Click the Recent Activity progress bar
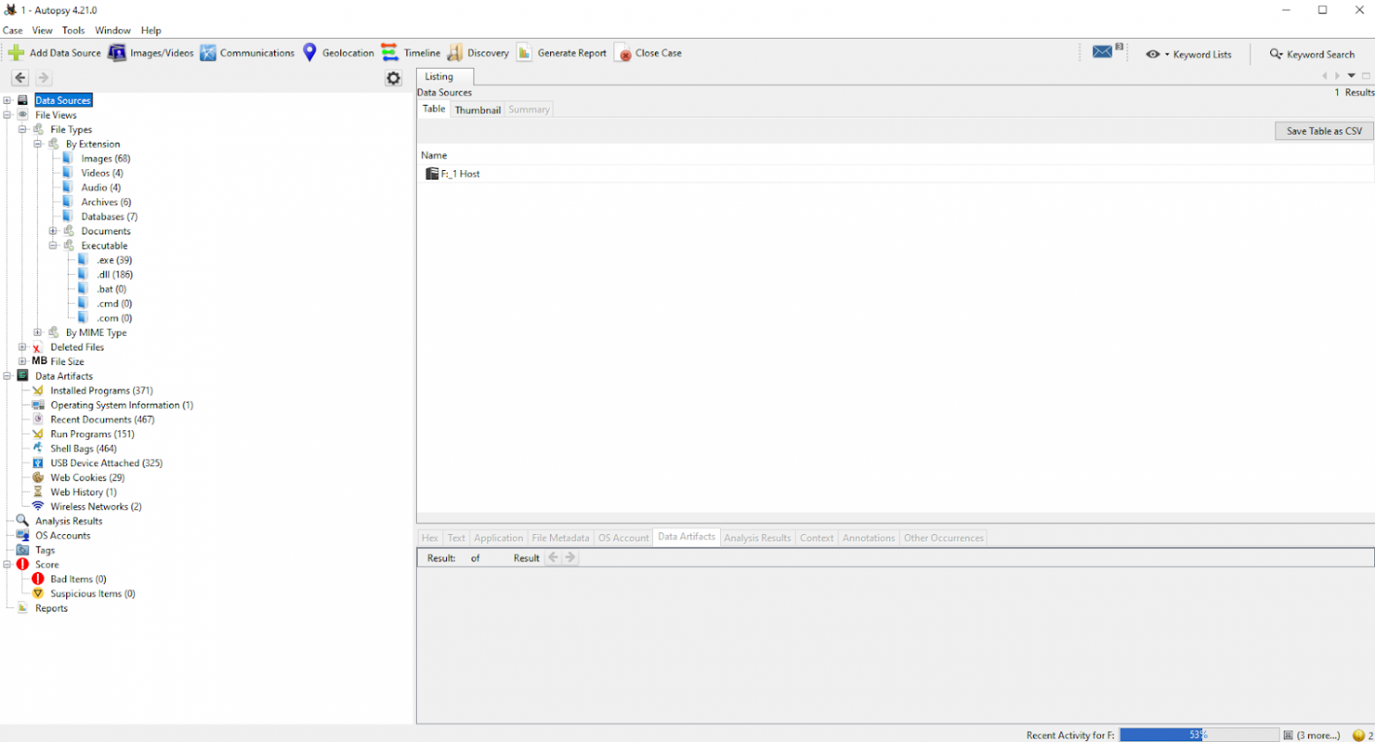The height and width of the screenshot is (742, 1375). pos(1198,735)
